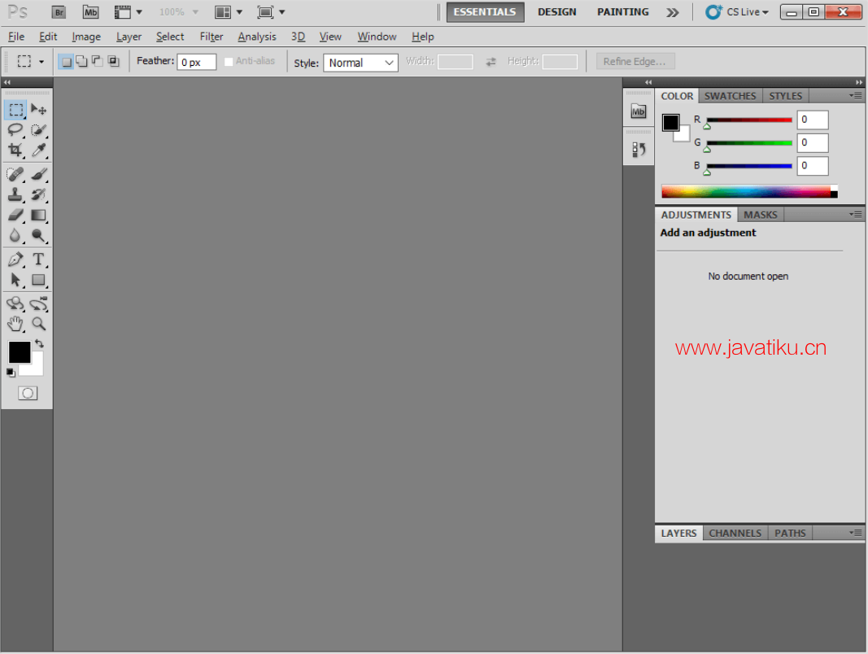Click the foreground color swatch in toolbox
Viewport: 868px width, 654px height.
20,352
